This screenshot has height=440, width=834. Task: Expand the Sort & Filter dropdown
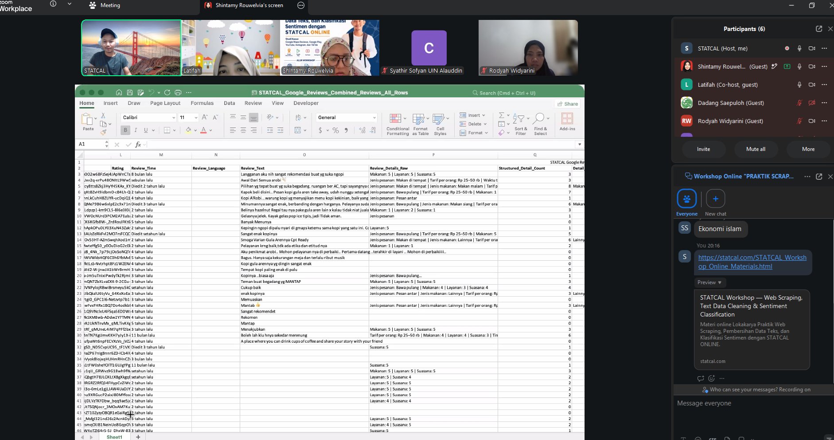coord(528,118)
